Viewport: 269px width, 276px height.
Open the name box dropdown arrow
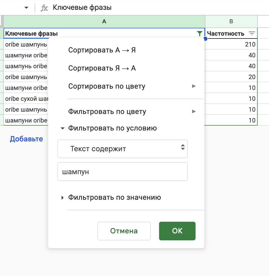[x=26, y=8]
